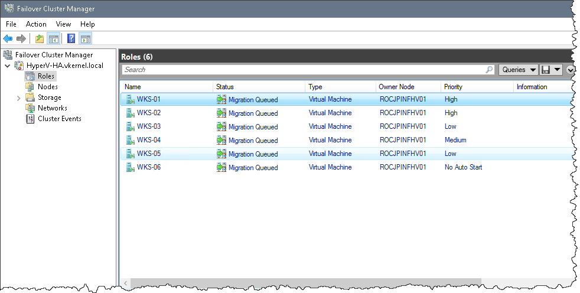The image size is (580, 293).
Task: Click the migration status icon for WKS-01
Action: tap(221, 99)
